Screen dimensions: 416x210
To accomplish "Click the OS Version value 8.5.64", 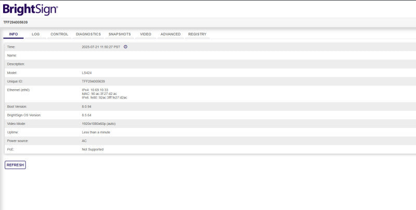I will point(86,115).
